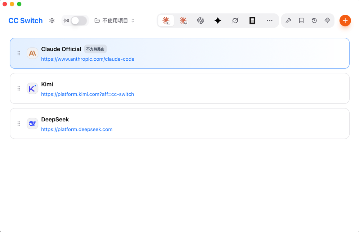The image size is (359, 232).
Task: Click the project selector up-down chevron
Action: [133, 20]
